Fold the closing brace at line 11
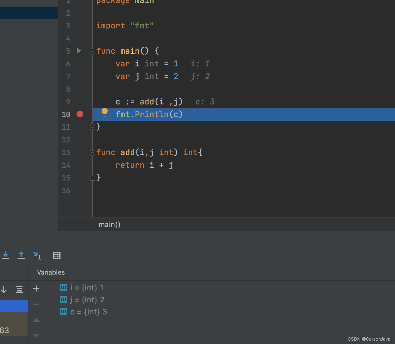The width and height of the screenshot is (395, 344). (93, 127)
